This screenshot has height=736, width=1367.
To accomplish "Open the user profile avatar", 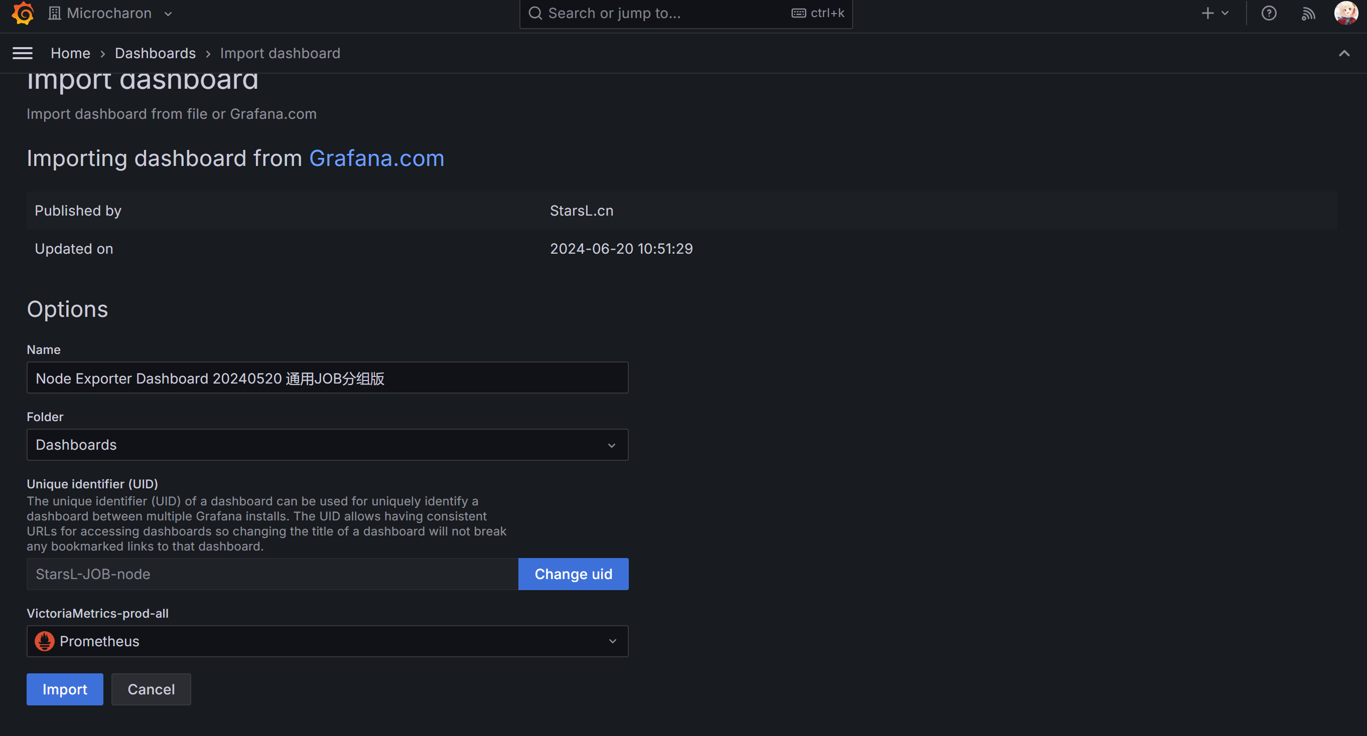I will tap(1345, 13).
